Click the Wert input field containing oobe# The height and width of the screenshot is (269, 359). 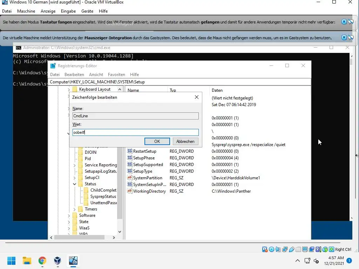click(x=136, y=132)
